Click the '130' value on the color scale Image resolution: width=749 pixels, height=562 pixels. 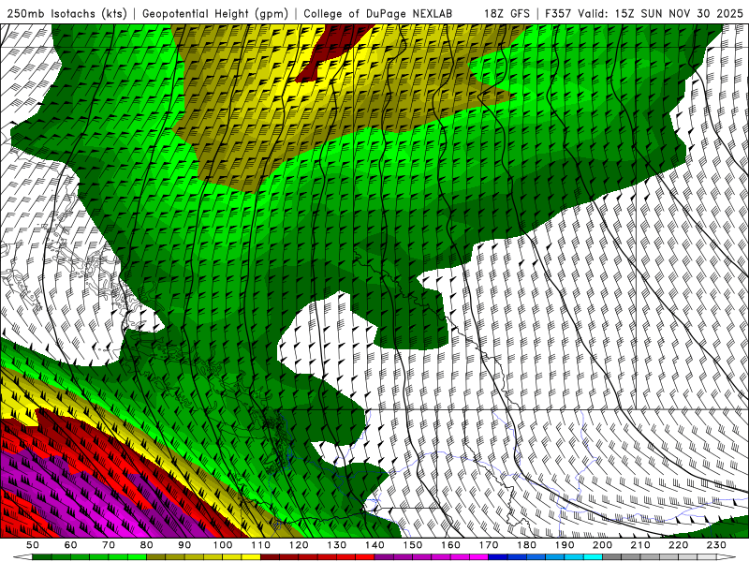(x=337, y=545)
